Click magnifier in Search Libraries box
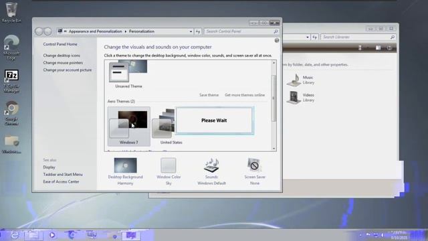 coord(393,37)
